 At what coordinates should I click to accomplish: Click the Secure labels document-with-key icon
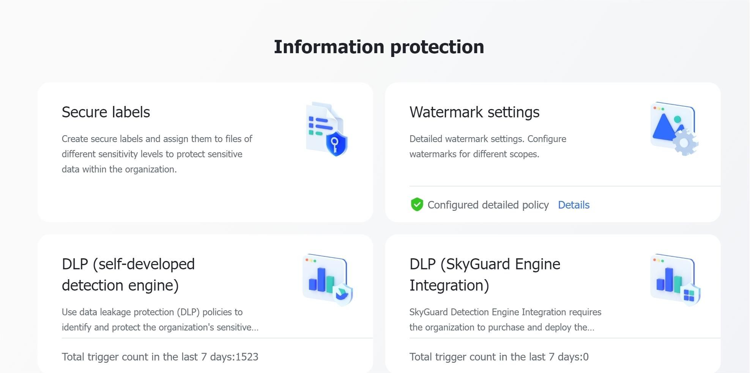pyautogui.click(x=326, y=128)
